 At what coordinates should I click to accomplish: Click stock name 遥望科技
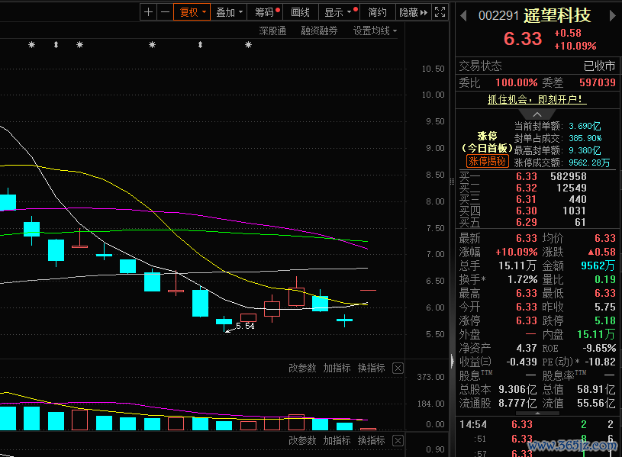[x=557, y=15]
